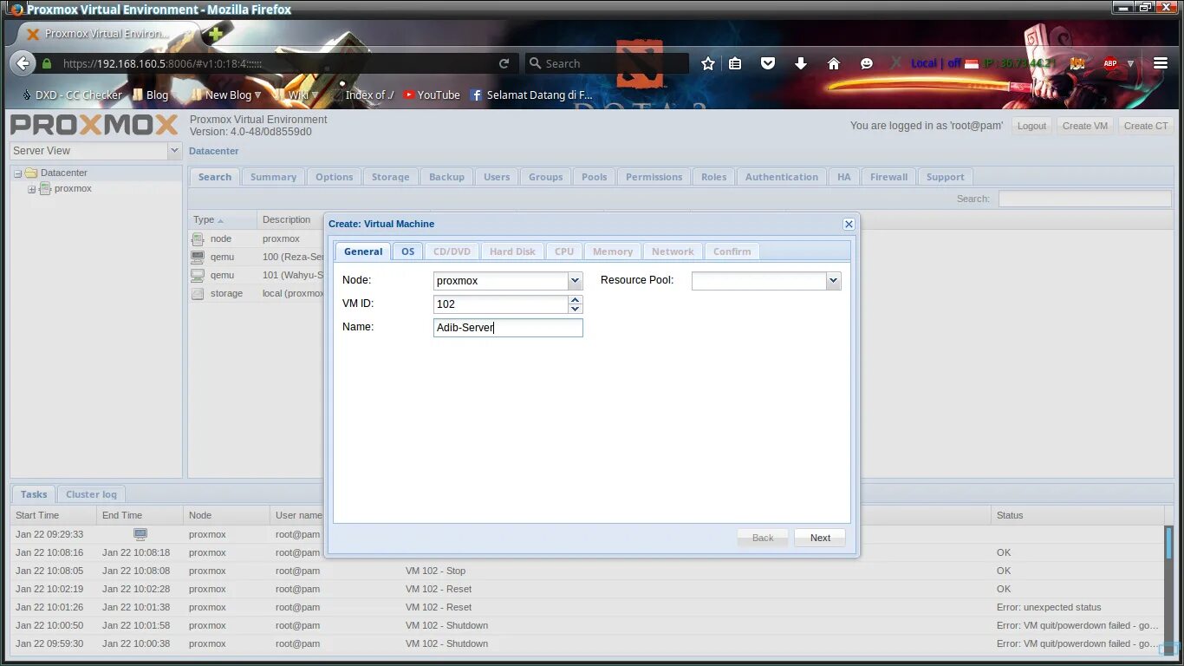Open the Adblock Plus ABP icon

coord(1110,63)
